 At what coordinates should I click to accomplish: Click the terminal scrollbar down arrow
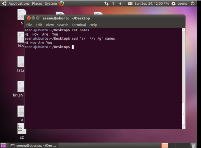tap(183, 127)
